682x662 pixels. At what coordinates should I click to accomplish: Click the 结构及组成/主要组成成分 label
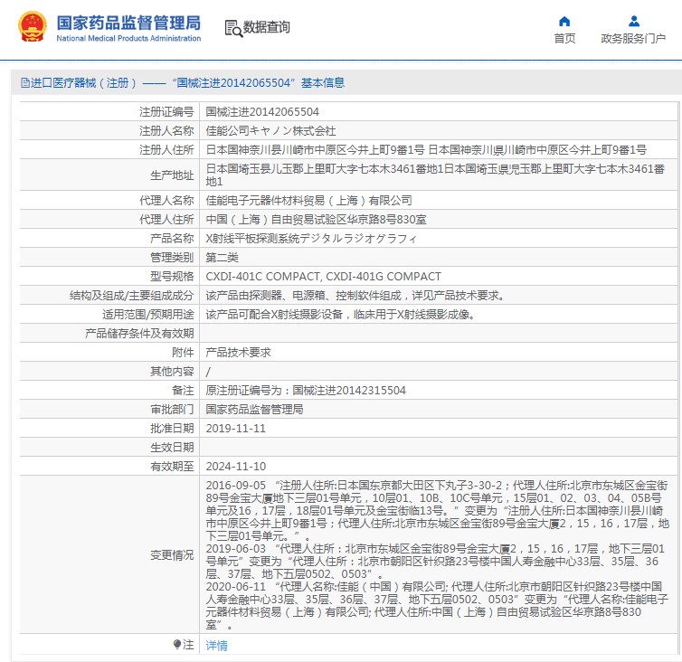pos(132,296)
